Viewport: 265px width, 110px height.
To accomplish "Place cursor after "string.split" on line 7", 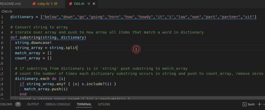I will coord(77,48).
